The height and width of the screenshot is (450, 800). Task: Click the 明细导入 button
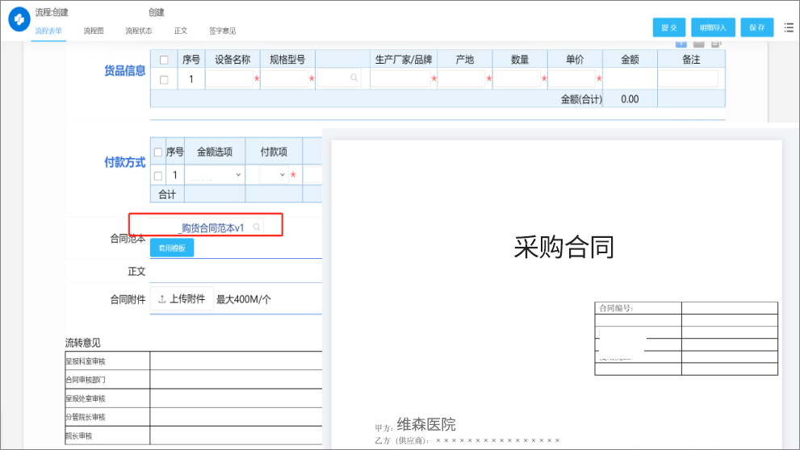coord(713,27)
